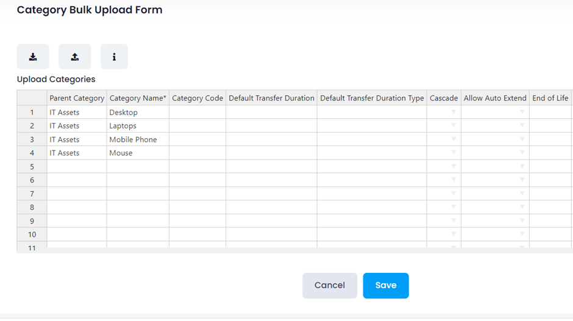Click Category Code cell for Laptops row
Viewport: 573px width, 321px height.
click(198, 125)
